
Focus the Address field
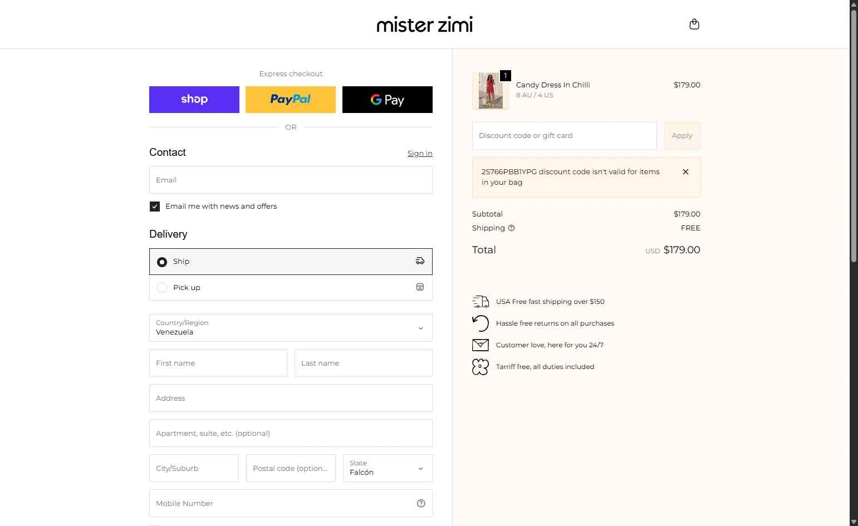291,398
